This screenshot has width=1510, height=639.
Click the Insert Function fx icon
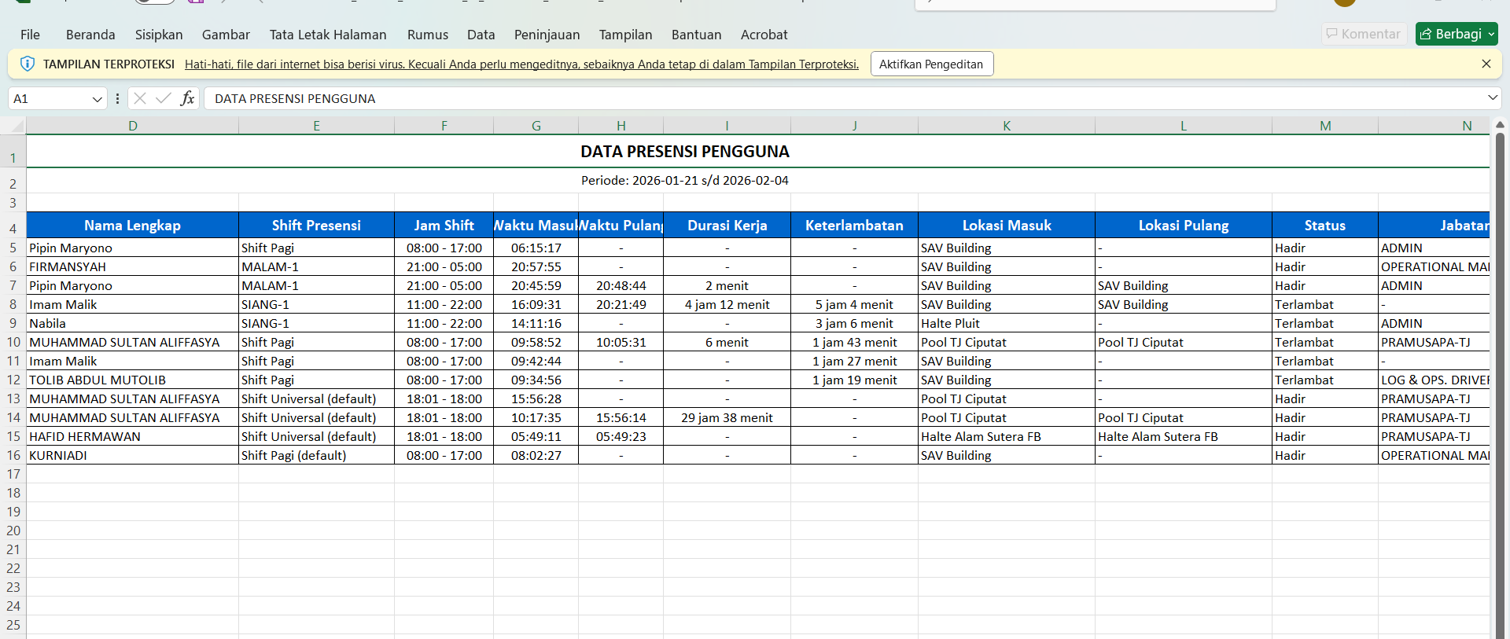187,98
